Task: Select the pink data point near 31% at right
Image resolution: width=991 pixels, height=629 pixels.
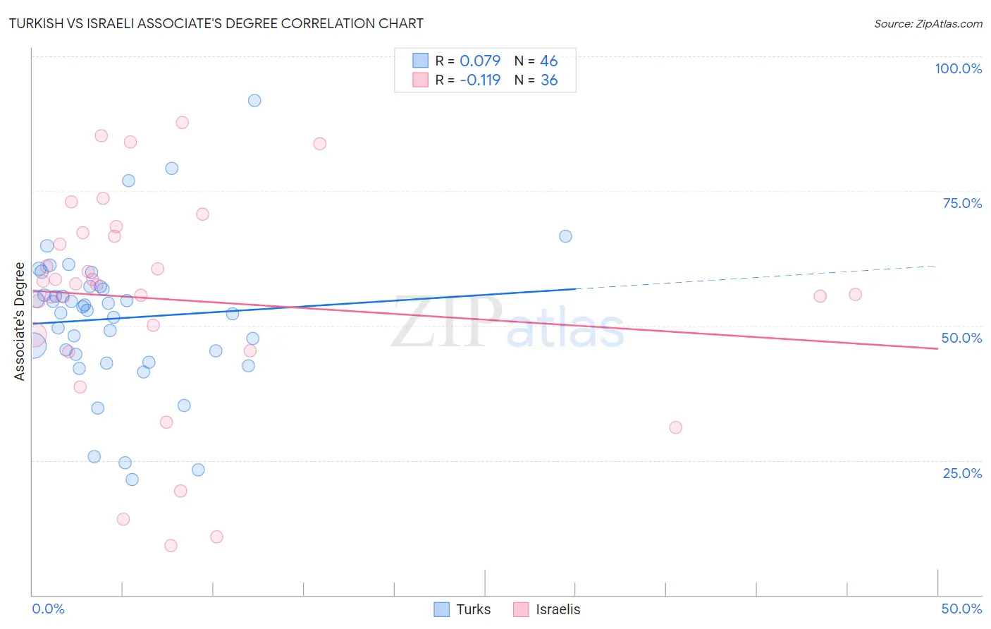Action: coord(675,427)
